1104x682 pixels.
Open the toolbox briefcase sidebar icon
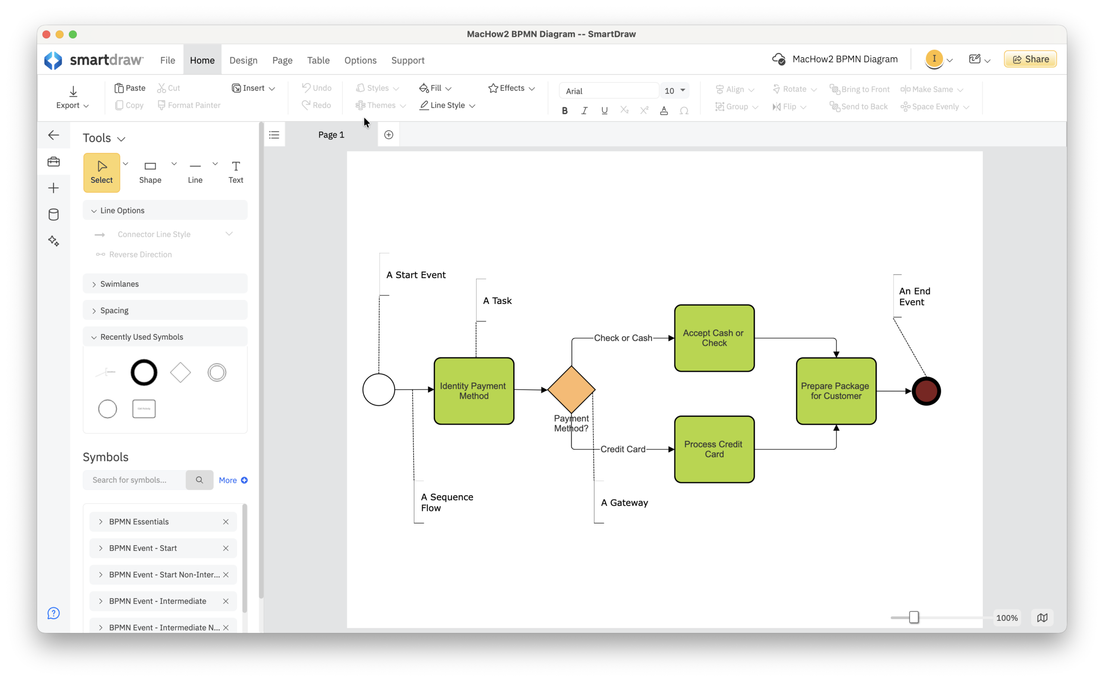coord(53,162)
